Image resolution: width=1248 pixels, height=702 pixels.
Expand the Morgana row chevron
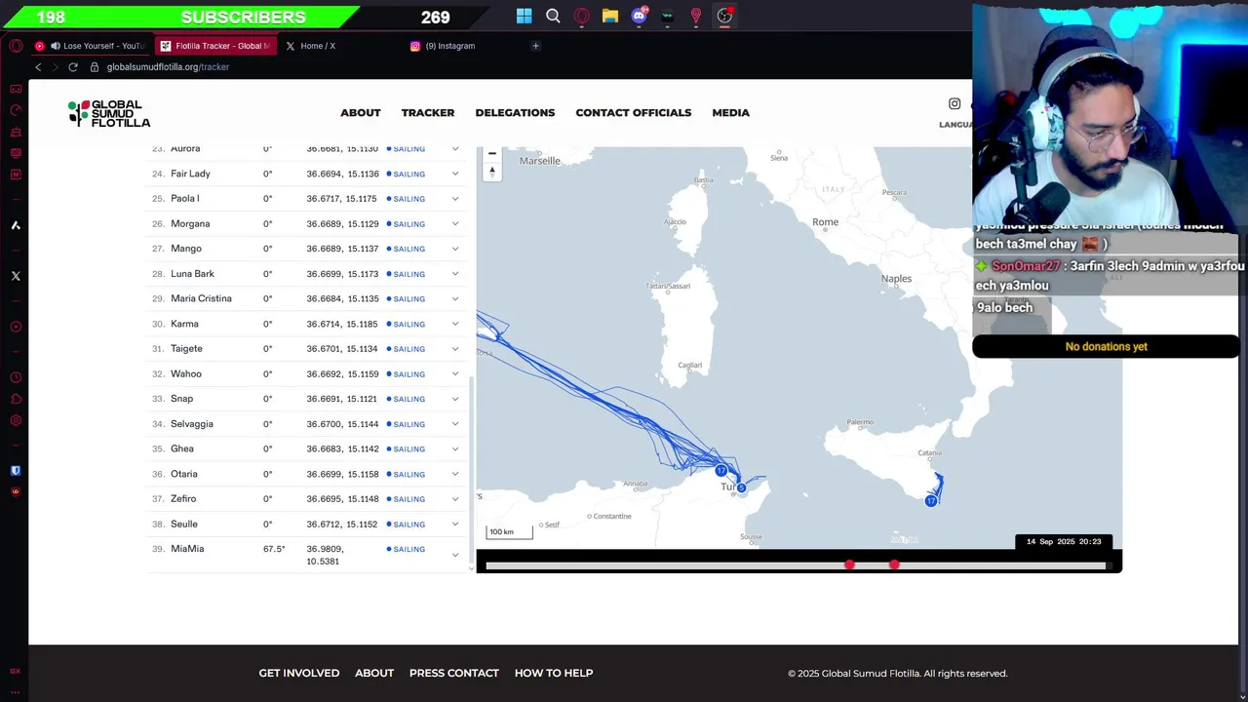pyautogui.click(x=455, y=224)
